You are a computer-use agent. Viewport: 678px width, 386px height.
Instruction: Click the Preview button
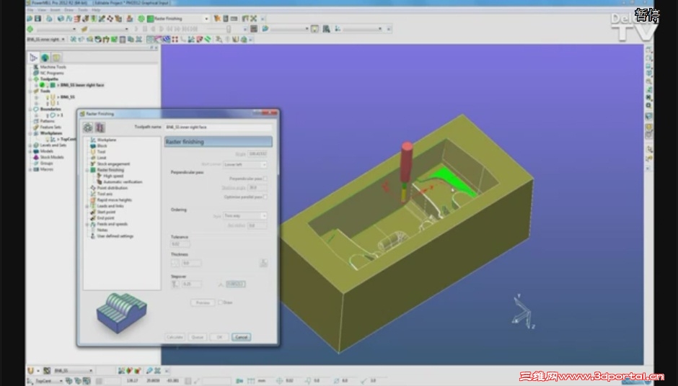point(203,302)
